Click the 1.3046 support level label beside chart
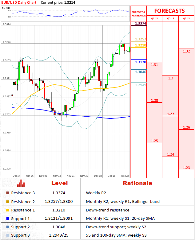The height and width of the screenshot is (240, 195). click(x=141, y=72)
